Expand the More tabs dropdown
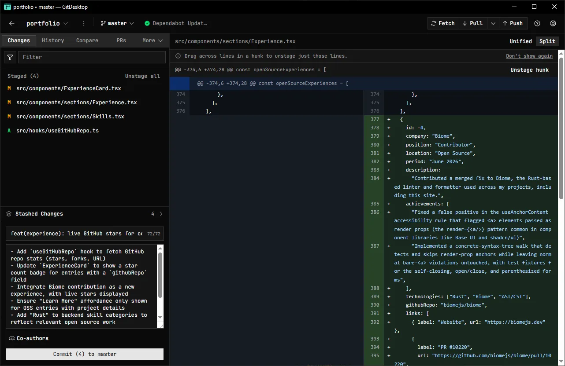Image resolution: width=565 pixels, height=366 pixels. point(152,40)
